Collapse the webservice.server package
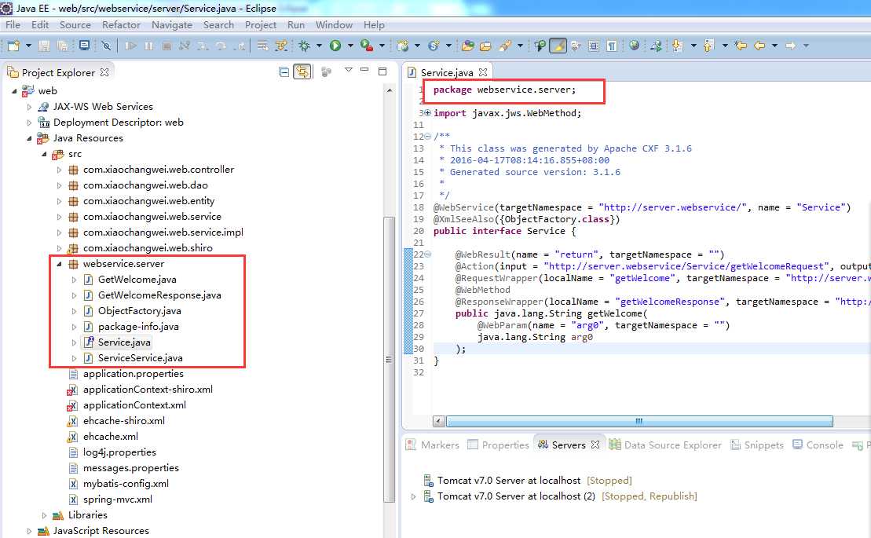The image size is (871, 538). click(x=60, y=264)
